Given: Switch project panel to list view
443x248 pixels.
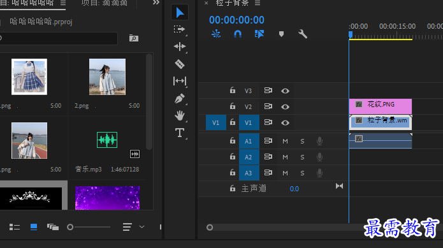Looking at the screenshot, I should 15,227.
